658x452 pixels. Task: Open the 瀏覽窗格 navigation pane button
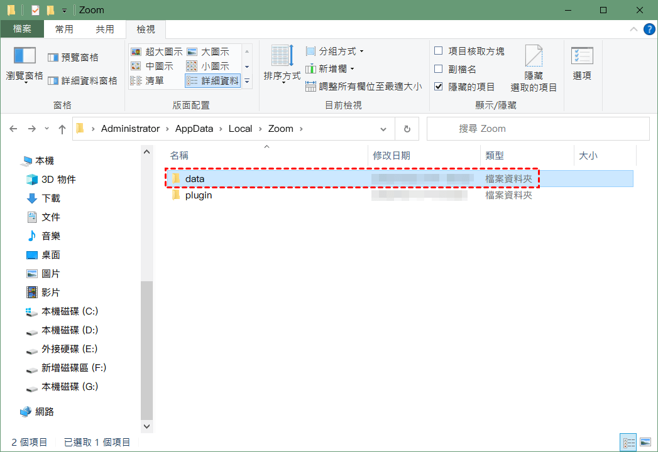pyautogui.click(x=25, y=65)
